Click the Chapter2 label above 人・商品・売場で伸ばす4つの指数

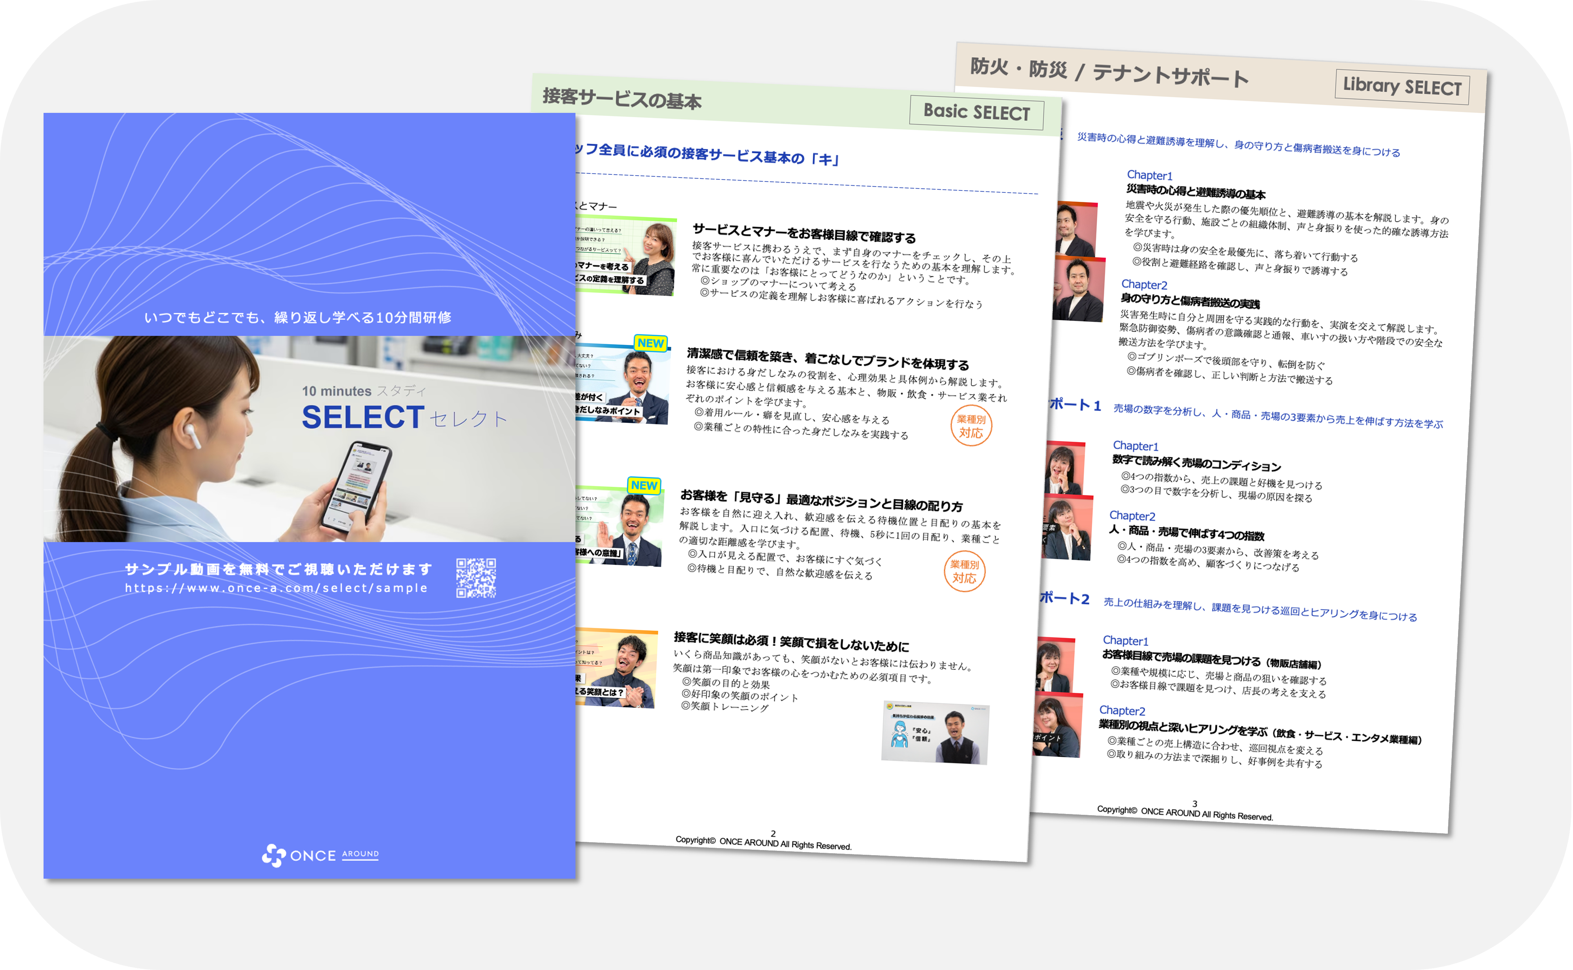click(x=1132, y=516)
